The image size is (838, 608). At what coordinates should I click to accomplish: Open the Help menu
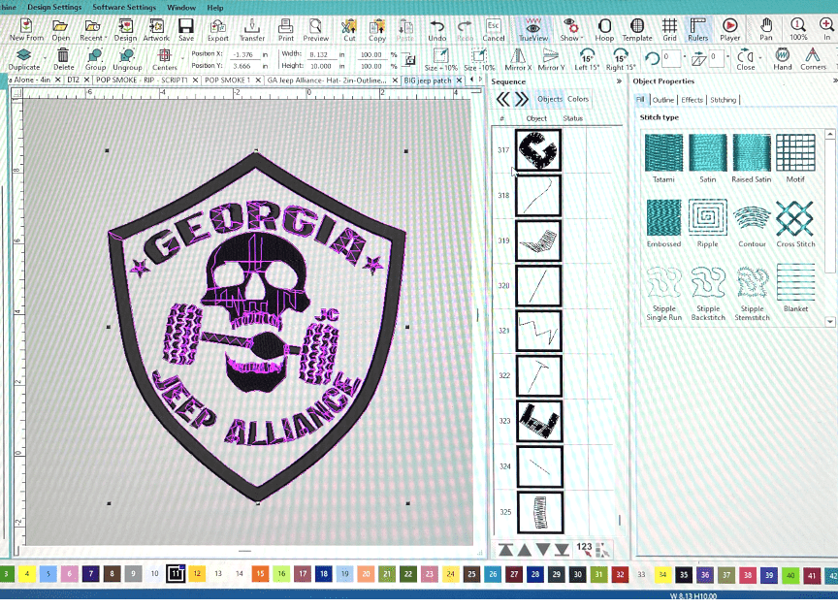click(x=215, y=8)
